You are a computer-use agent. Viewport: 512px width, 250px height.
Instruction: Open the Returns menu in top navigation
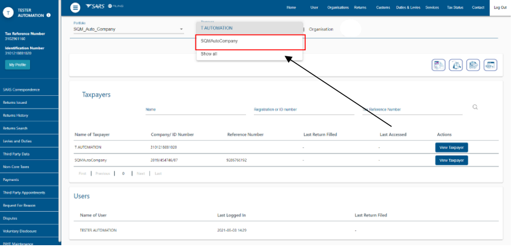360,7
